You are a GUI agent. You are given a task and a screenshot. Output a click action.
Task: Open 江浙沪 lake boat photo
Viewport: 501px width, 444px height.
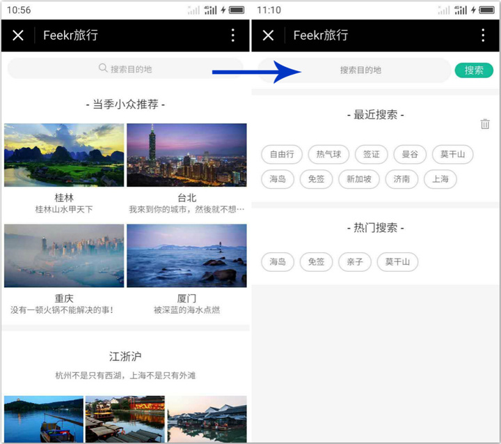click(44, 419)
